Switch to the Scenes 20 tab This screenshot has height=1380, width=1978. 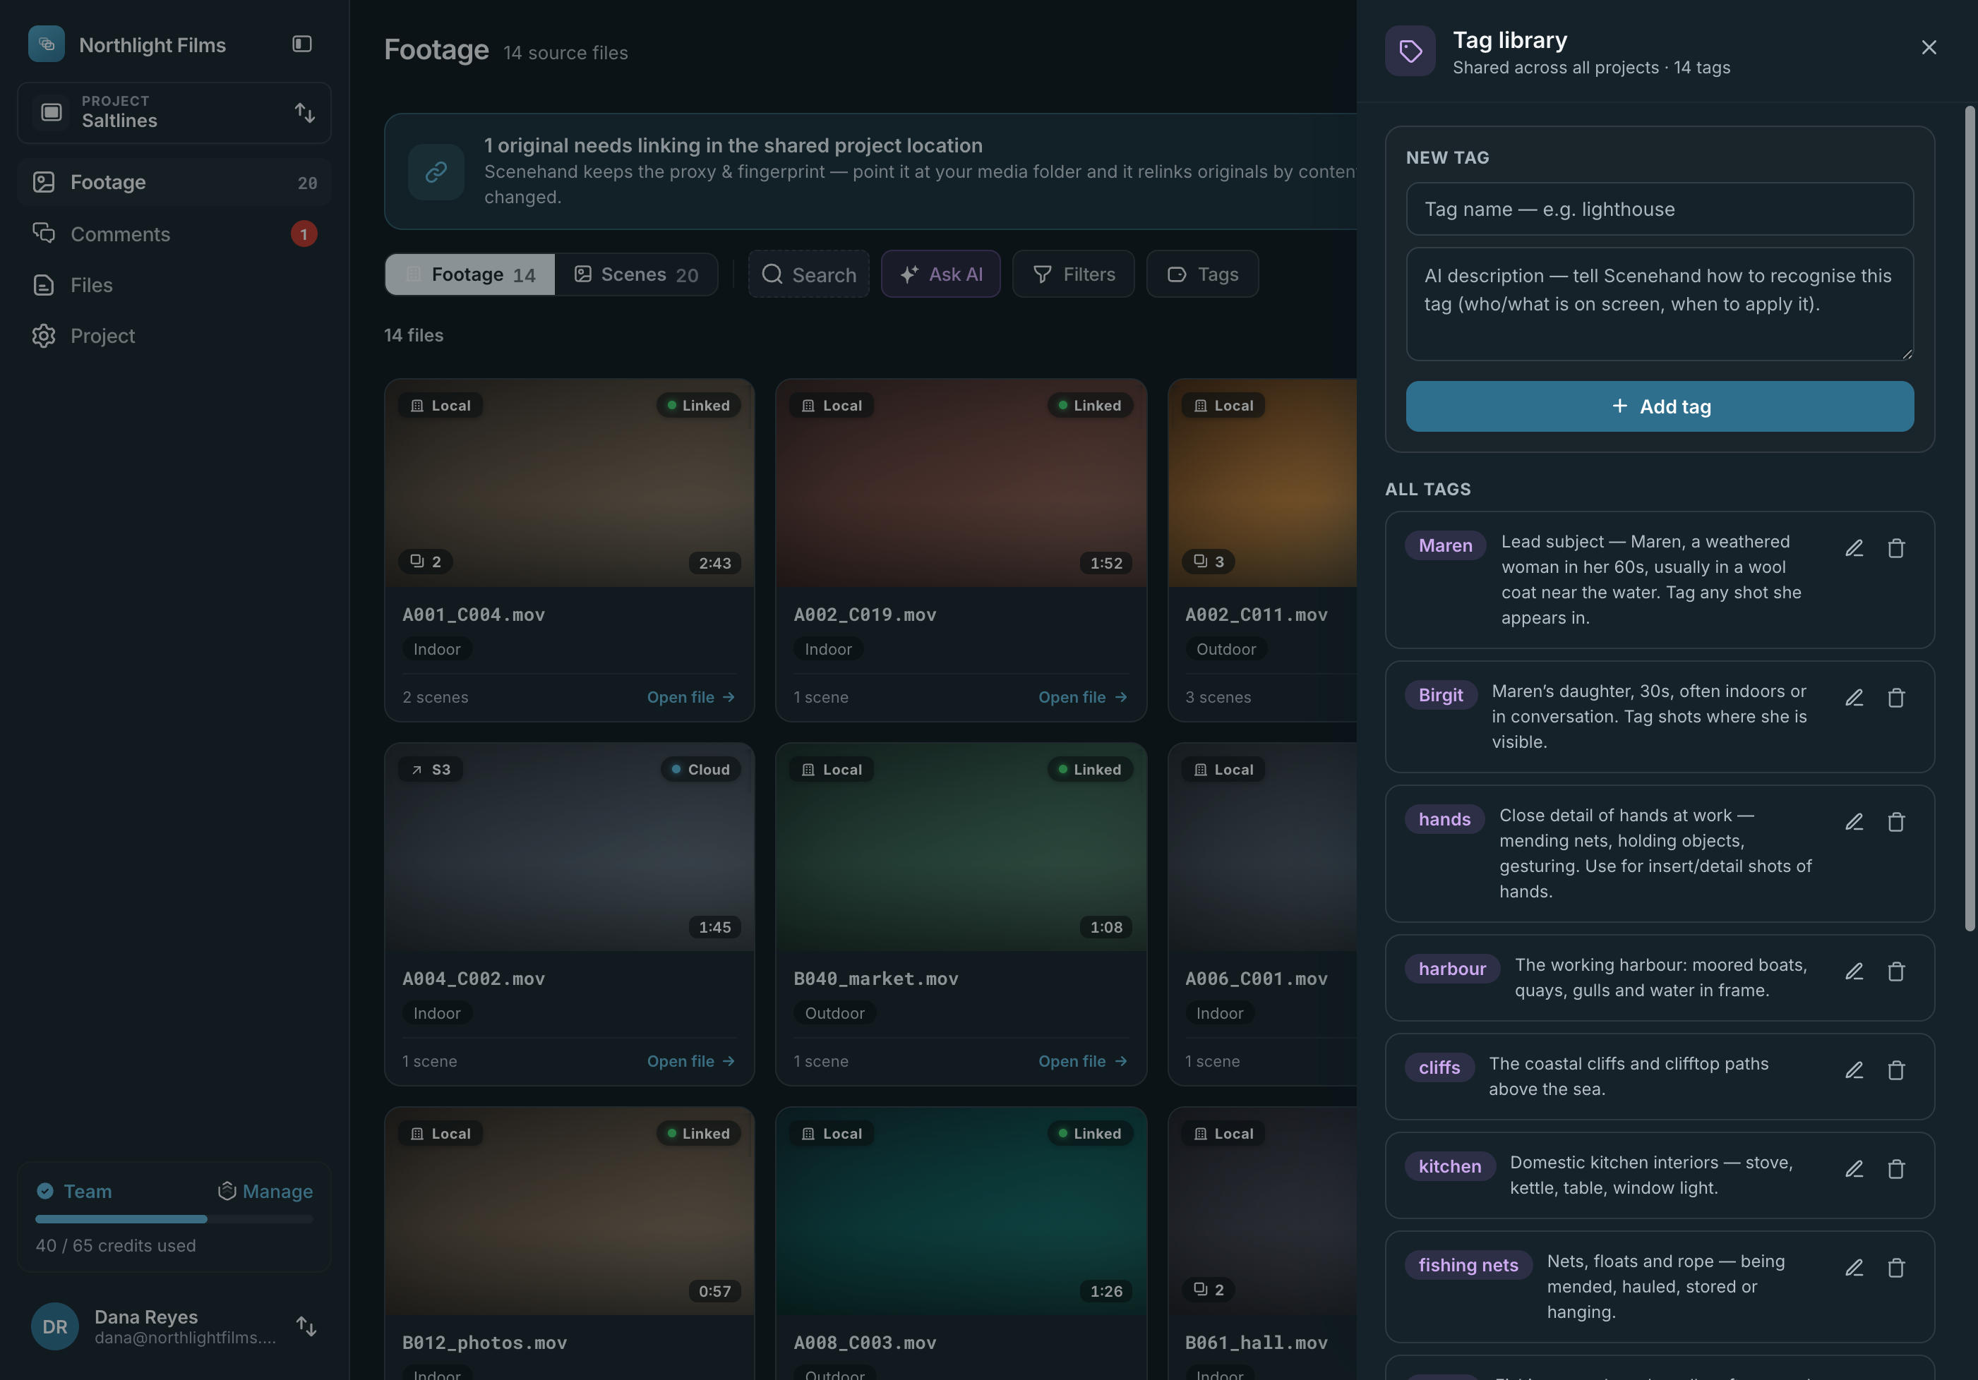[x=636, y=274]
